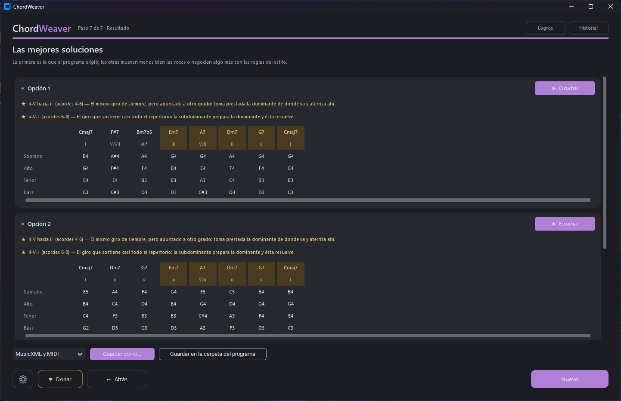Select the Em7 chord cell in Opción 1
The width and height of the screenshot is (621, 401).
click(x=174, y=138)
